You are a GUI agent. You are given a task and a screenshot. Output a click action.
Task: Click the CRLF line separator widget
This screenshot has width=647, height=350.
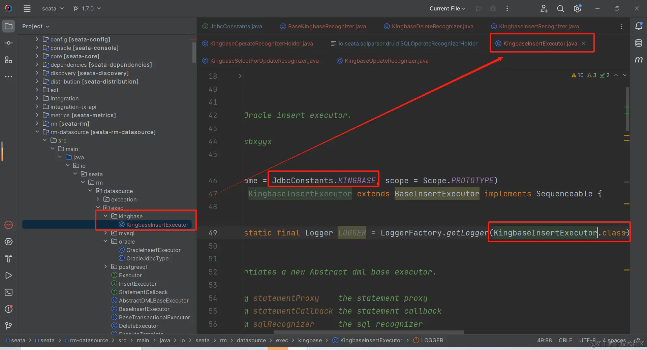[565, 340]
